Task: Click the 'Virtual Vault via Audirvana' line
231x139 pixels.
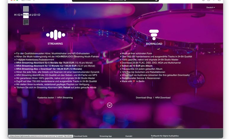Action: pos(155,75)
